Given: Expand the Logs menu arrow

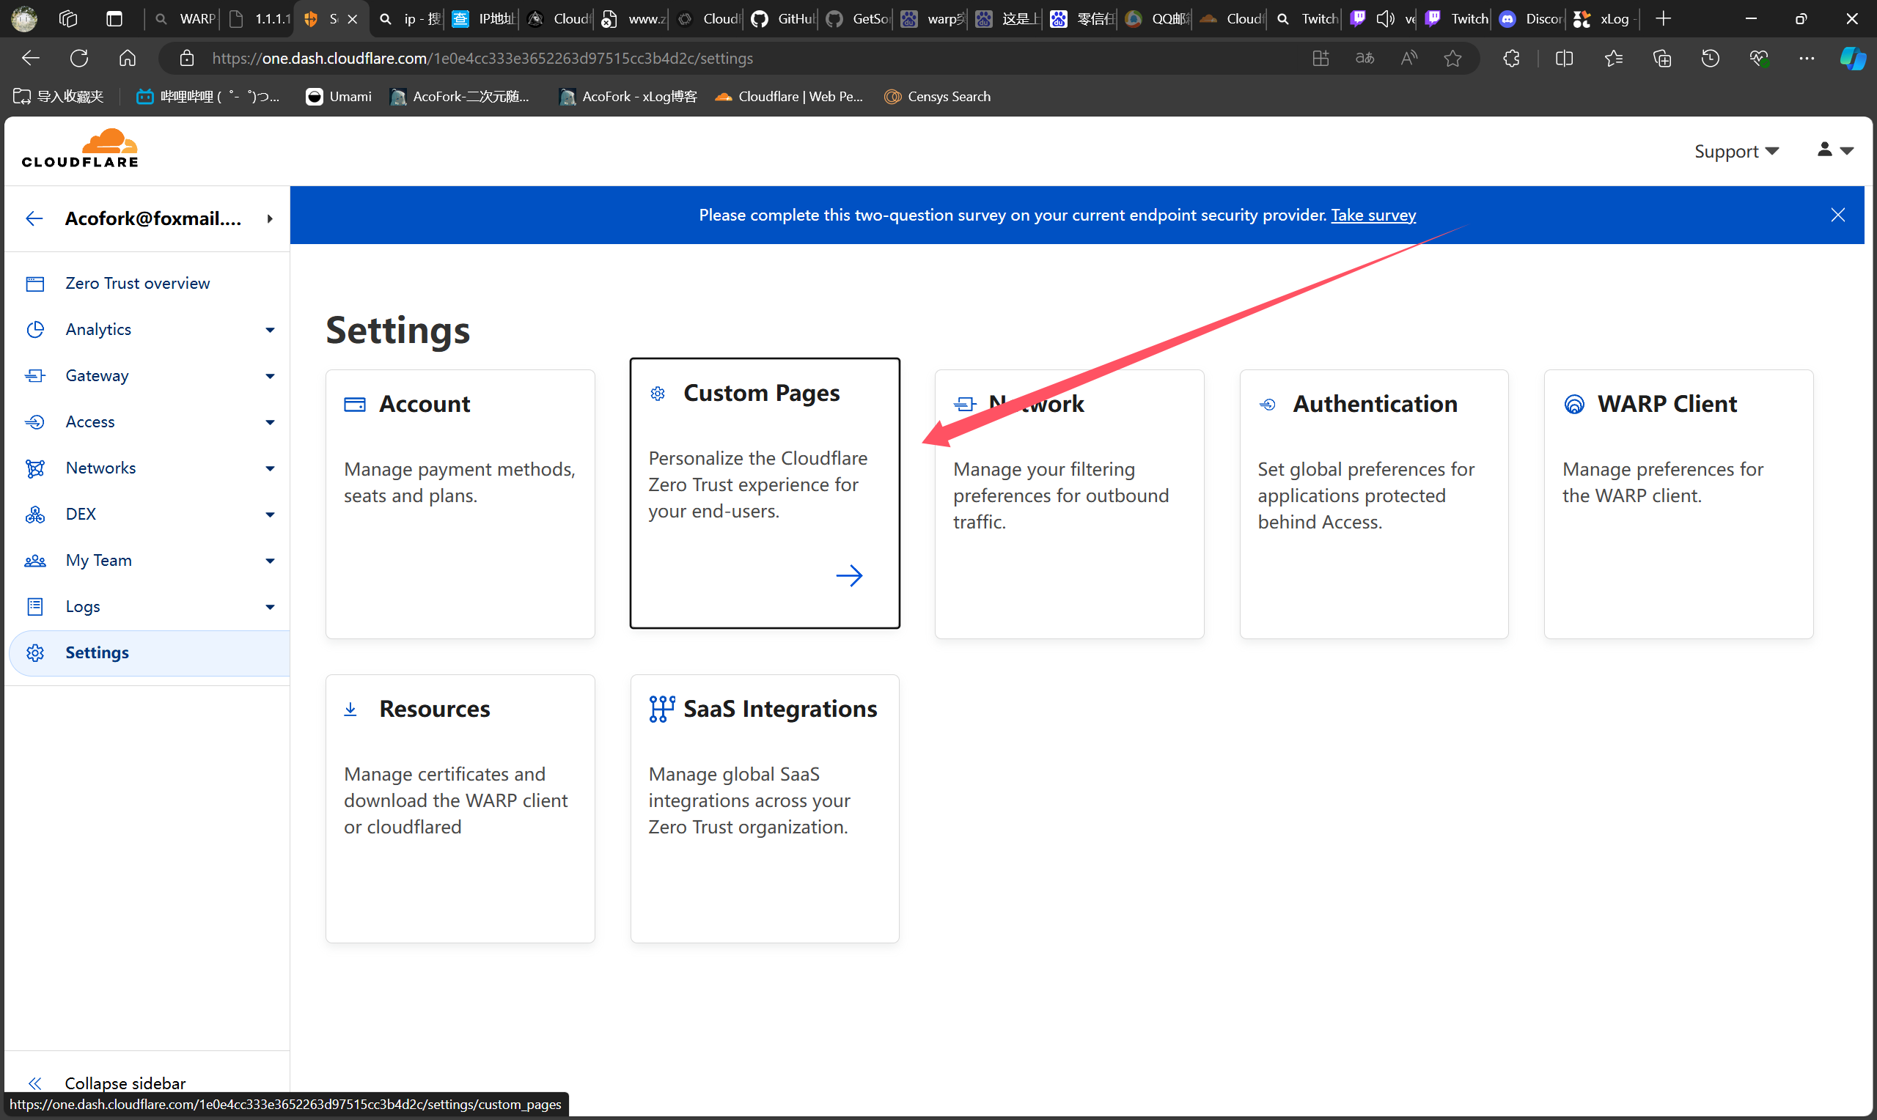Looking at the screenshot, I should pyautogui.click(x=271, y=607).
